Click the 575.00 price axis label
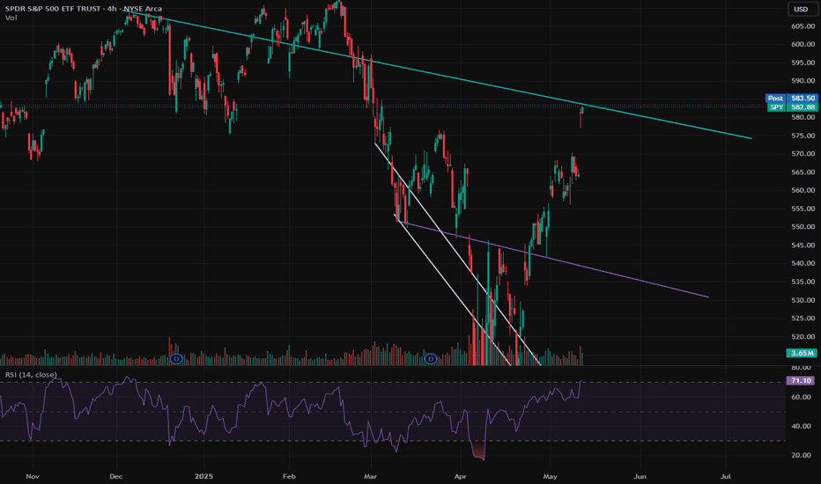The image size is (821, 484). (803, 136)
